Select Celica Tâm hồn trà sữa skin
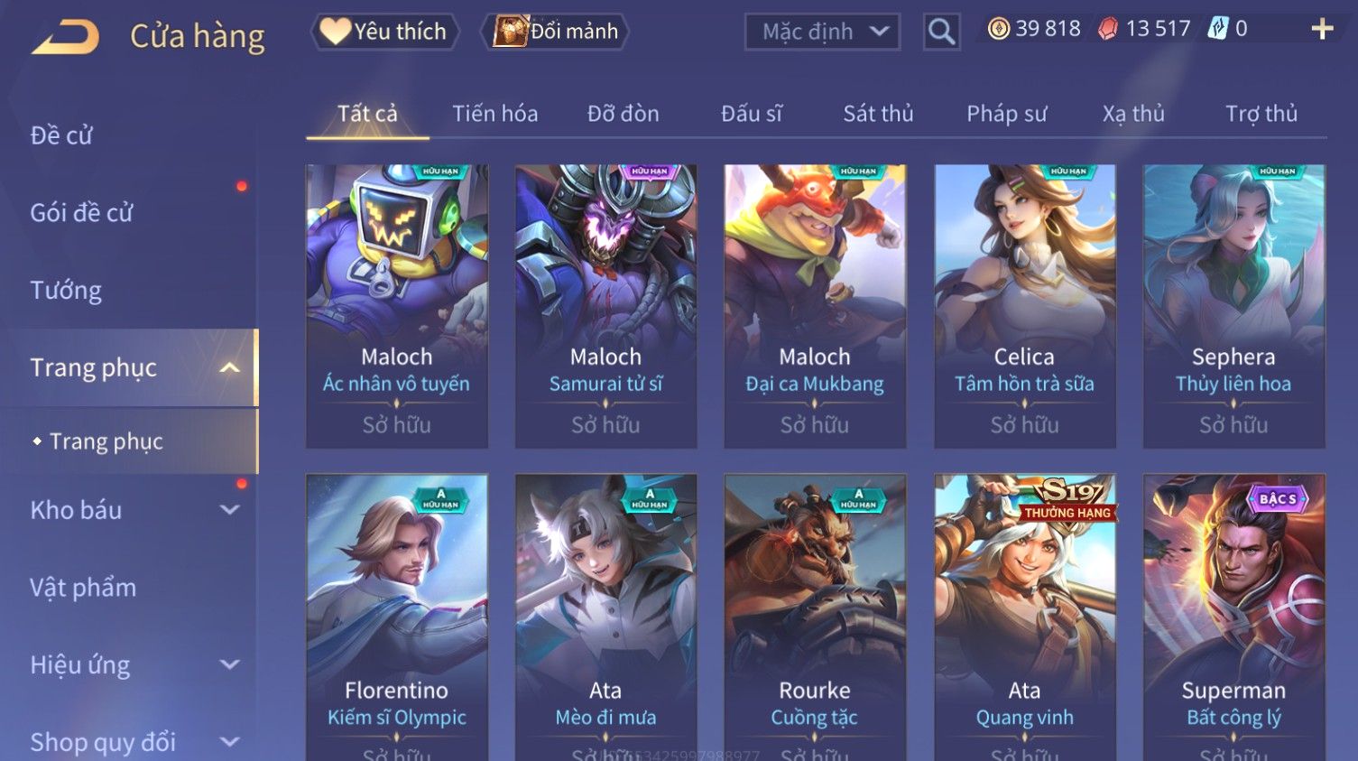1358x761 pixels. point(1024,306)
